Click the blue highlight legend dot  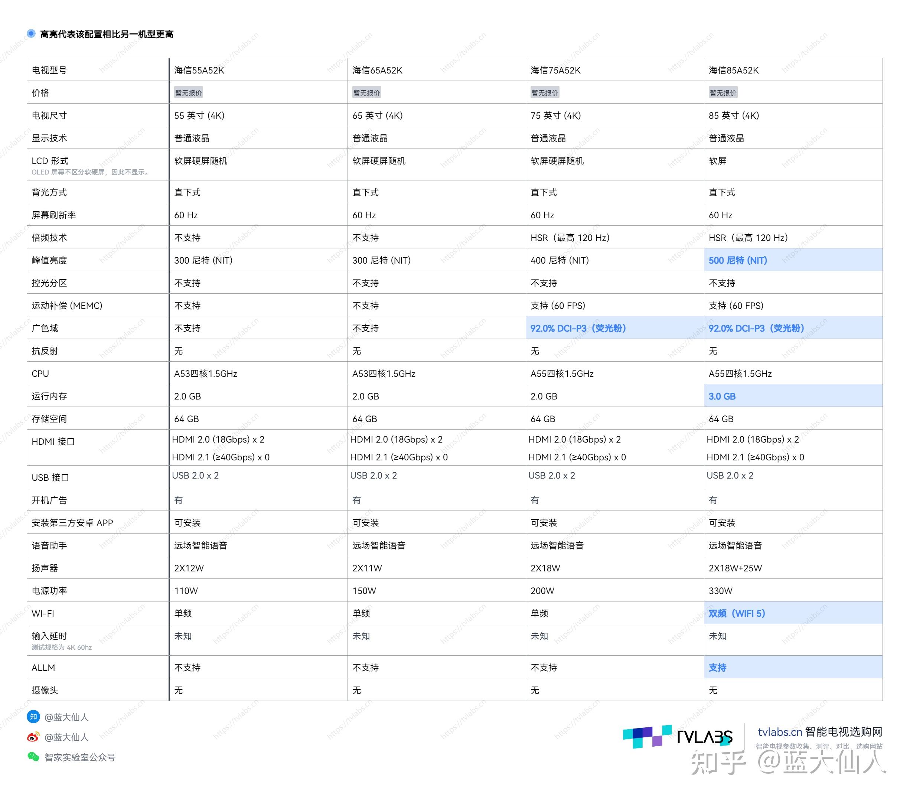click(31, 33)
